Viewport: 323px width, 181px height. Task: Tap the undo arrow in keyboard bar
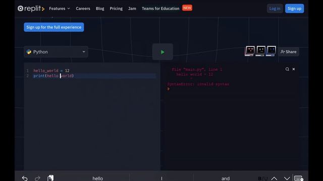(25, 178)
